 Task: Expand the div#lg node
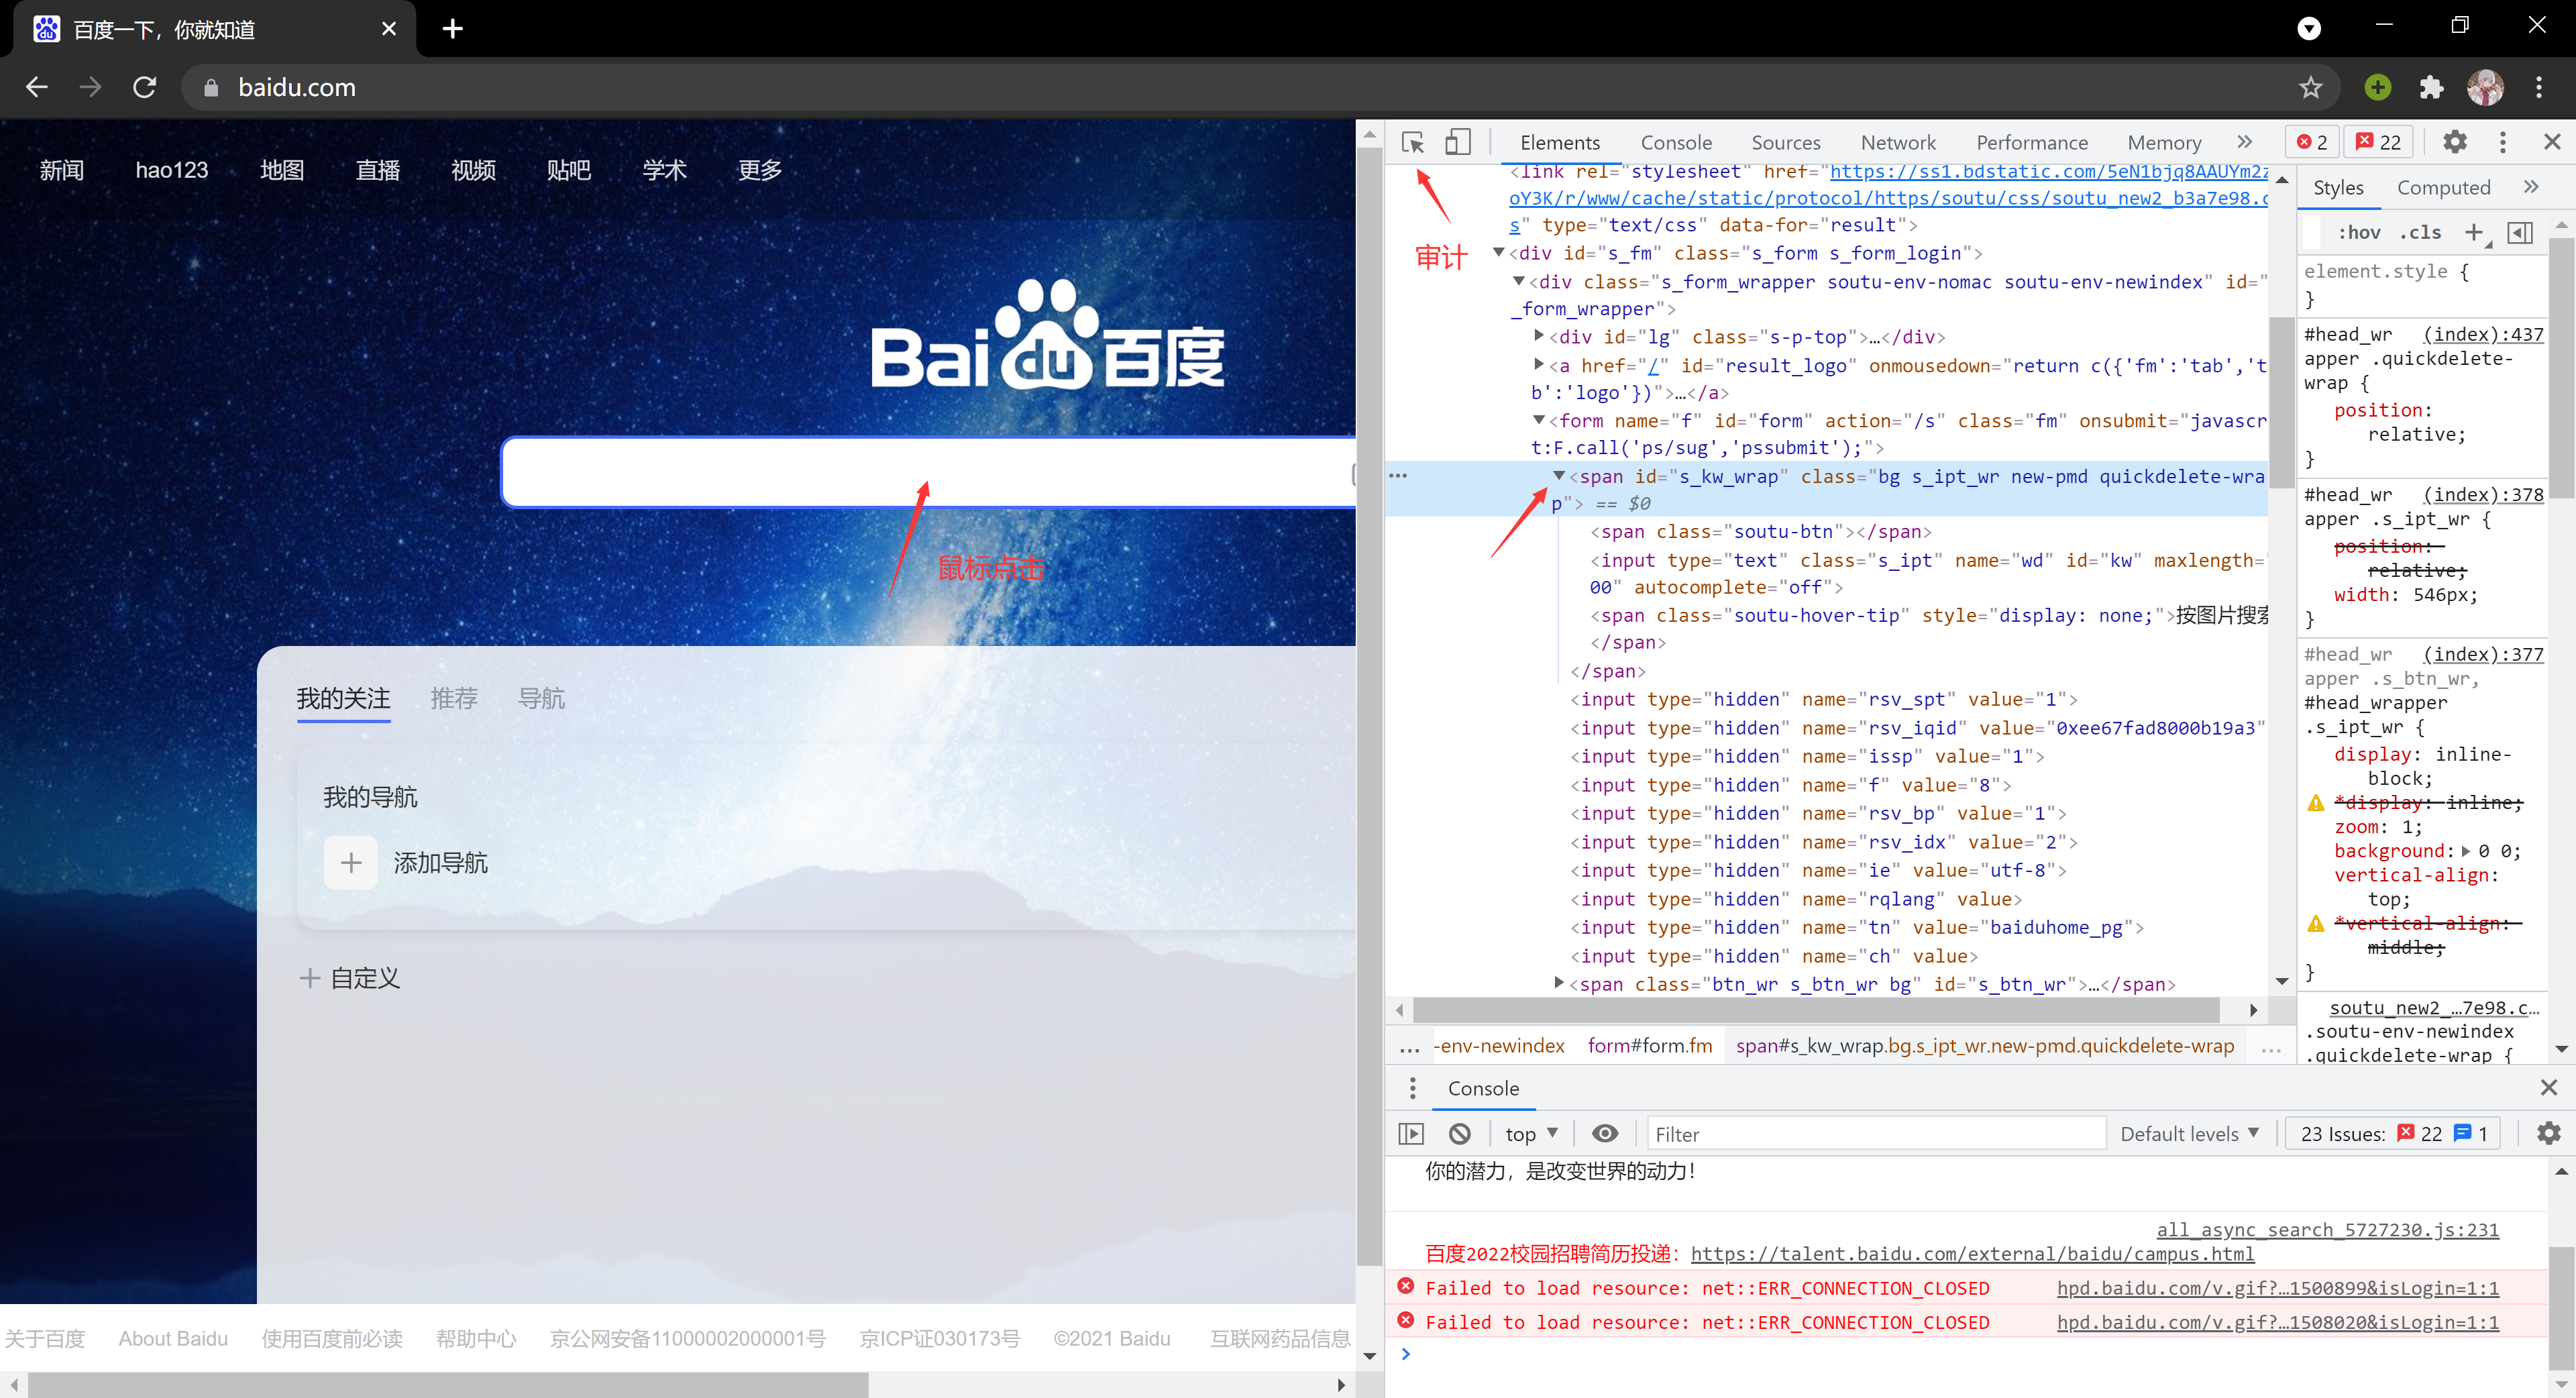[1539, 337]
